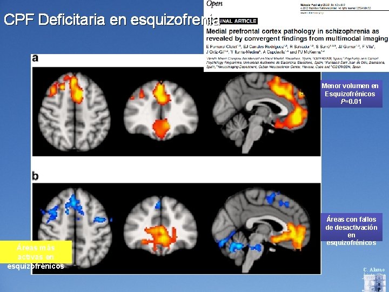Select the sagittal brain scan in panel a
The height and width of the screenshot is (292, 389).
click(x=260, y=113)
